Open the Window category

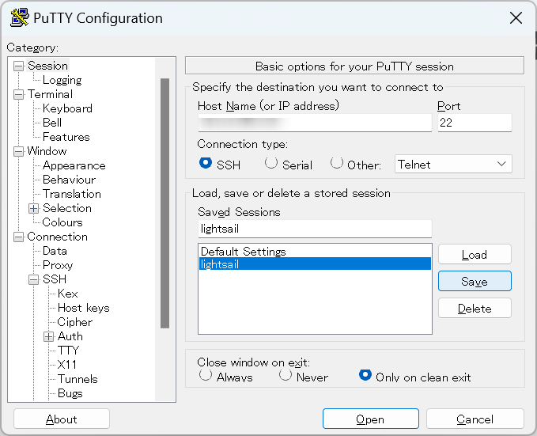pos(47,151)
